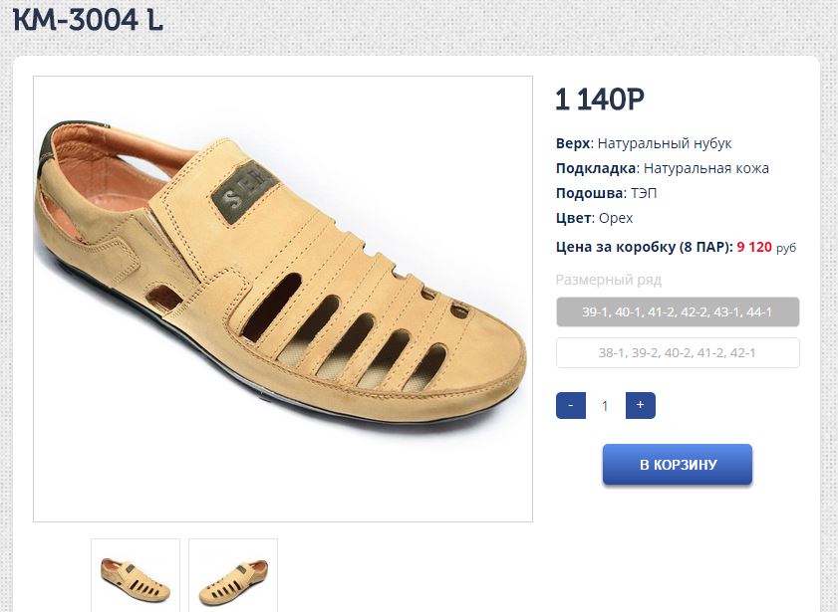This screenshot has width=838, height=612.
Task: Decrease quantity with the minus button
Action: click(x=570, y=406)
